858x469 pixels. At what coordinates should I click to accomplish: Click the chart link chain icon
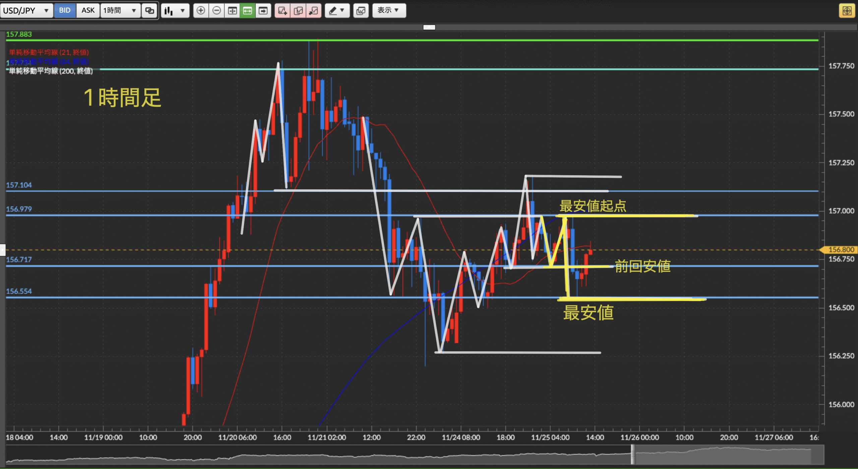point(149,11)
